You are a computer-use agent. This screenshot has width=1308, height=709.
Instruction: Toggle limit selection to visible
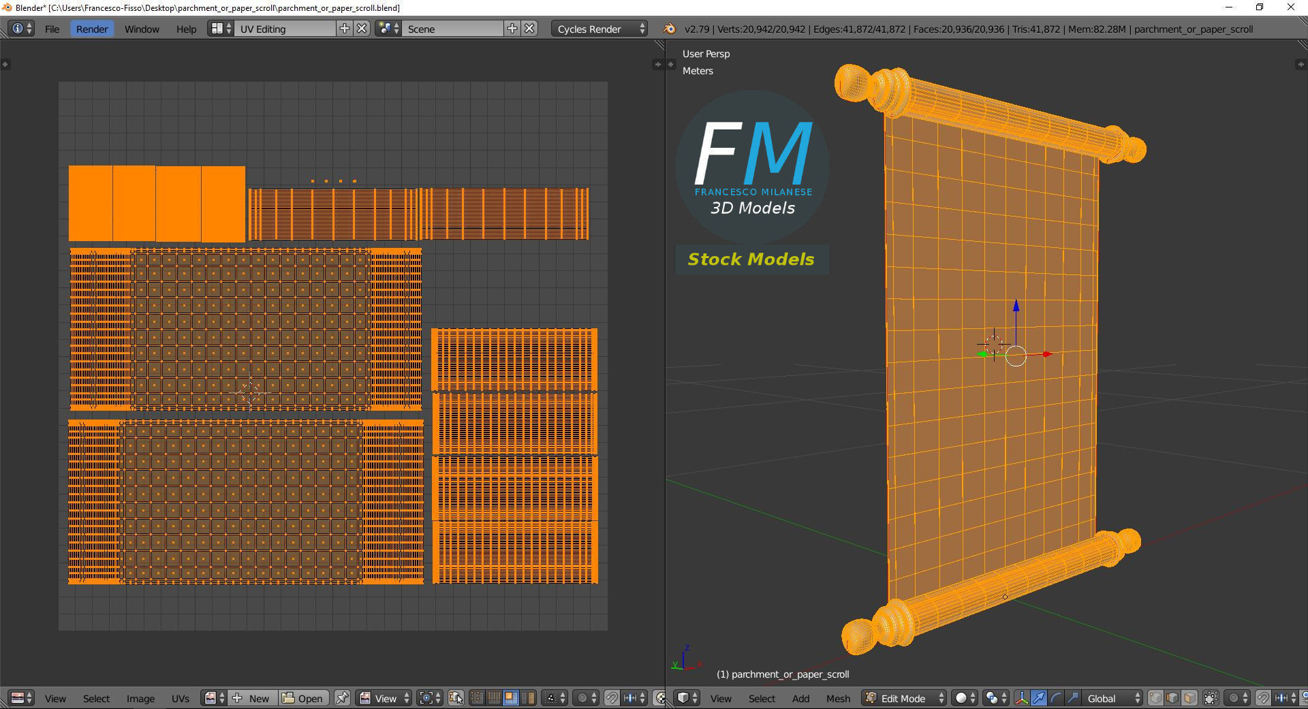click(1211, 698)
